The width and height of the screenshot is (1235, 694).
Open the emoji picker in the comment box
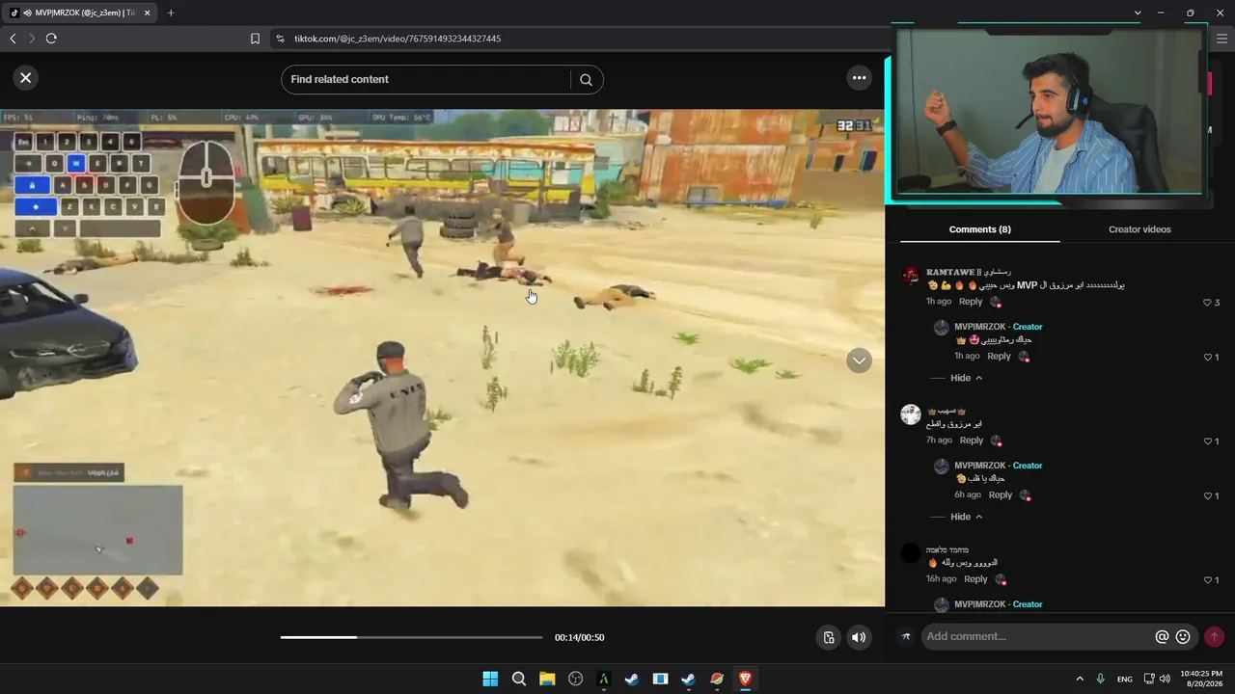coord(1183,637)
